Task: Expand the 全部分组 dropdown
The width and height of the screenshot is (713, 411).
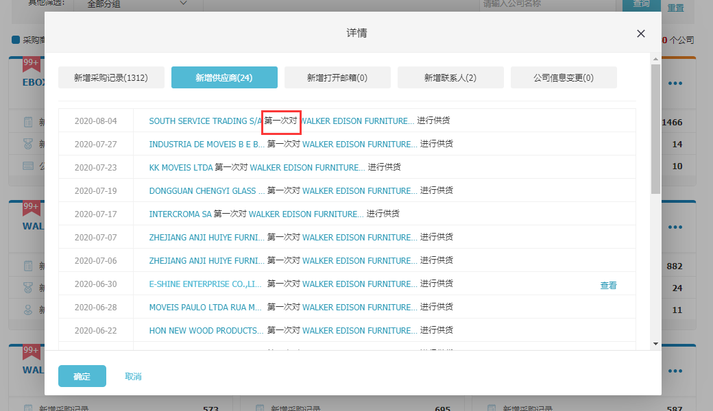Action: pos(137,4)
